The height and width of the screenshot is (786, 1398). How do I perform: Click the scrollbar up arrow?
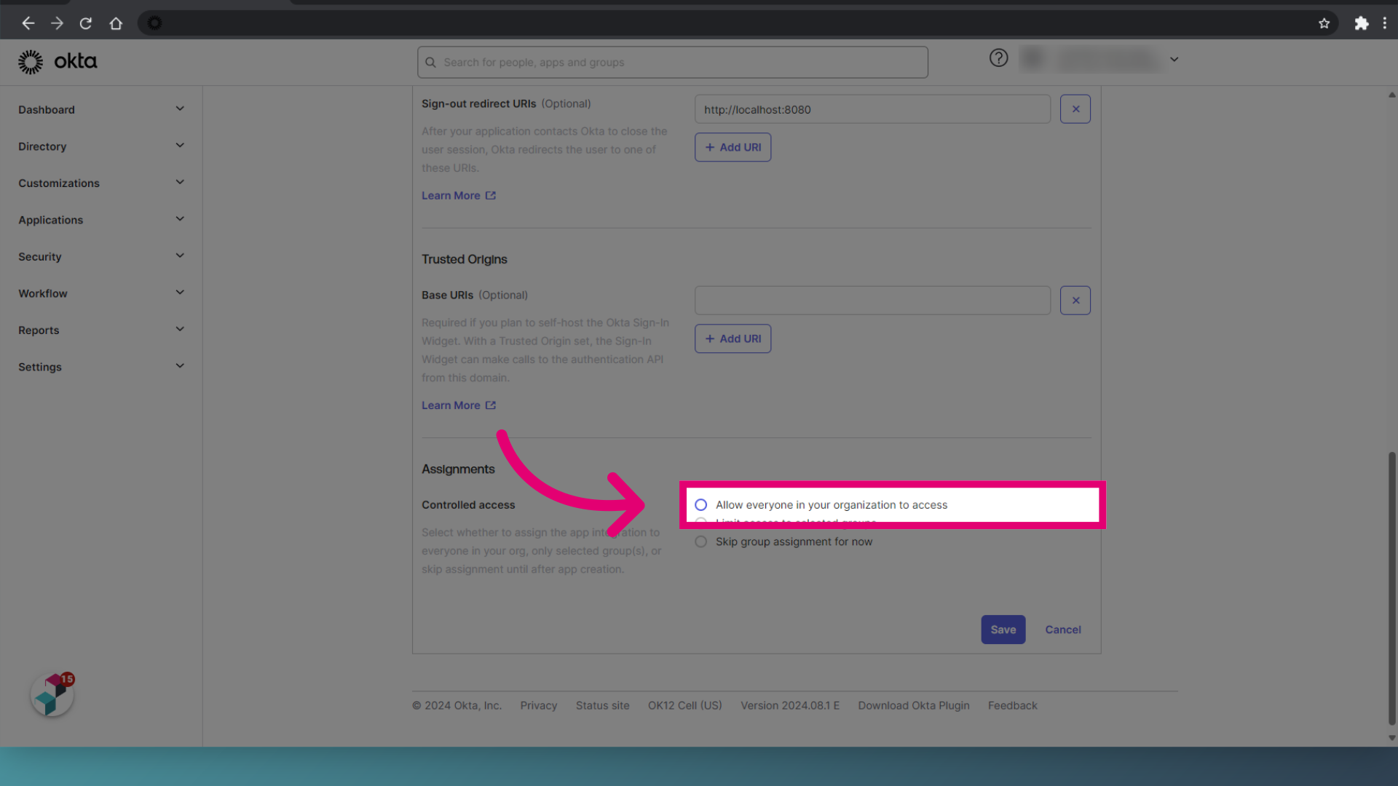[x=1391, y=95]
